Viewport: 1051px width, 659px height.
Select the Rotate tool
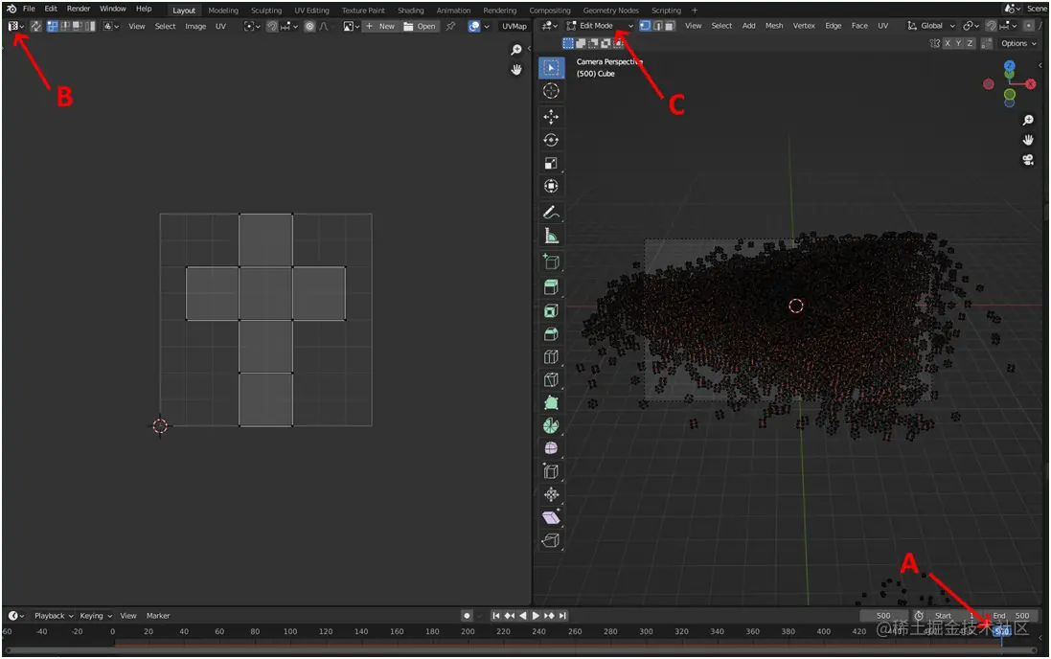[551, 140]
